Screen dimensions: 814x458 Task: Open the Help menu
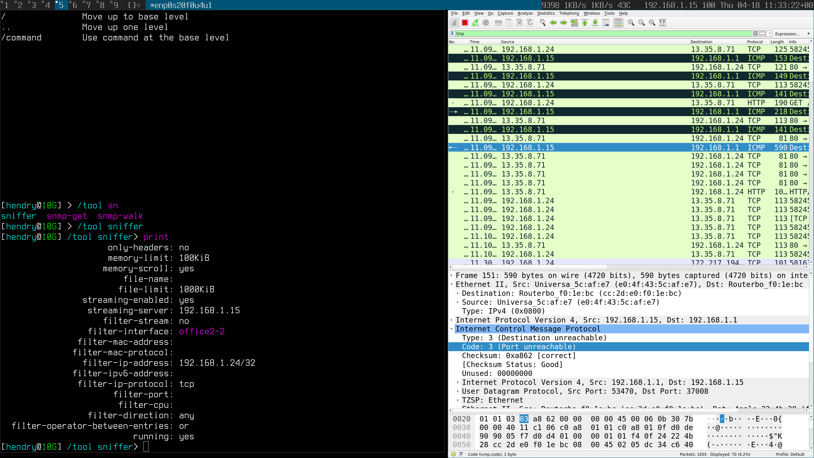pos(623,13)
